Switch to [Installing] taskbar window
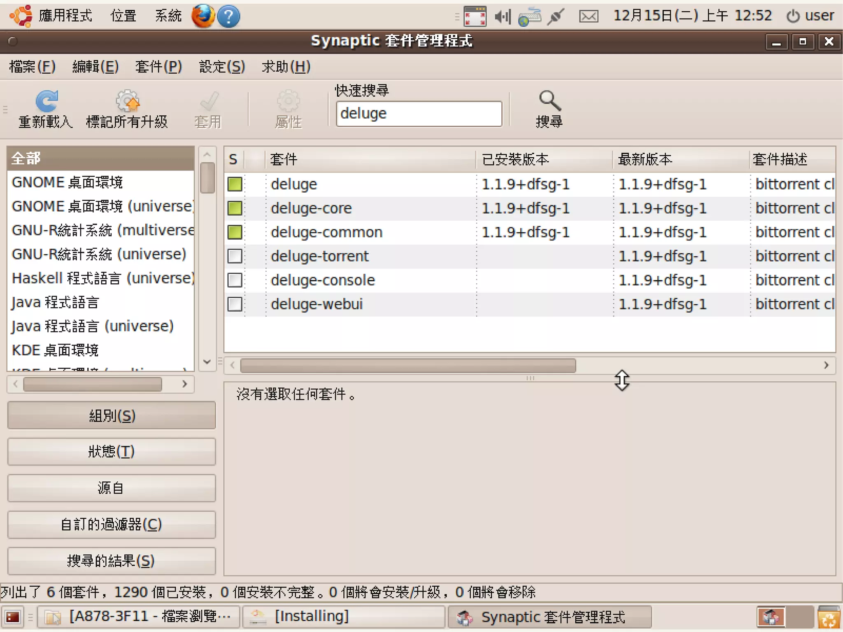The image size is (843, 632). [344, 617]
